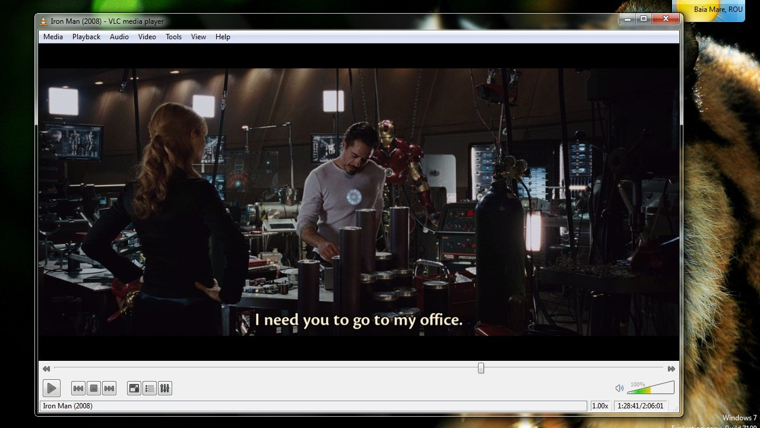The width and height of the screenshot is (760, 428).
Task: Open the Playback menu
Action: pos(85,36)
